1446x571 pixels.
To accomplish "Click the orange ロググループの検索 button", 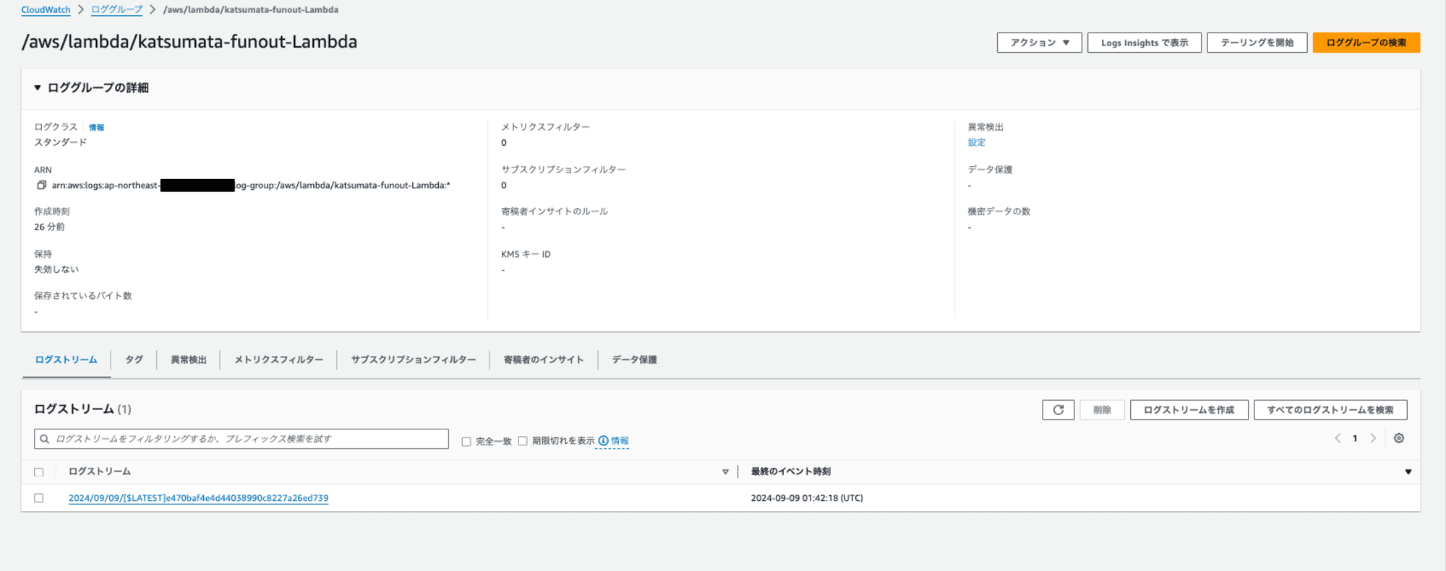I will tap(1366, 43).
